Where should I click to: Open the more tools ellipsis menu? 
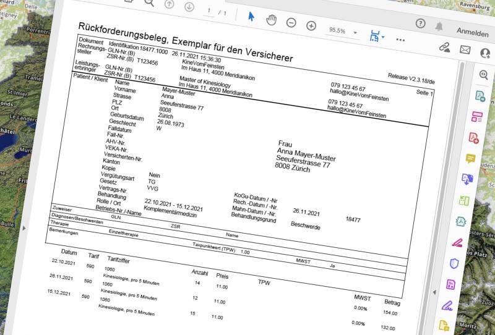click(x=400, y=40)
